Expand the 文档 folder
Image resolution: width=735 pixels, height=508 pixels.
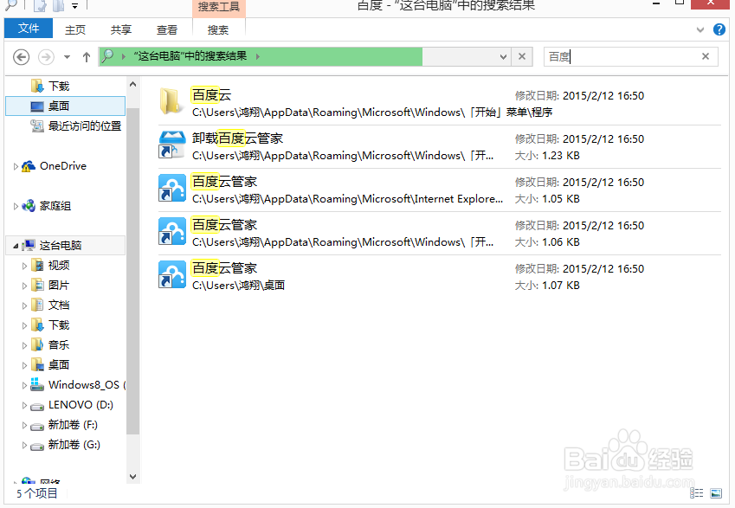pyautogui.click(x=24, y=305)
